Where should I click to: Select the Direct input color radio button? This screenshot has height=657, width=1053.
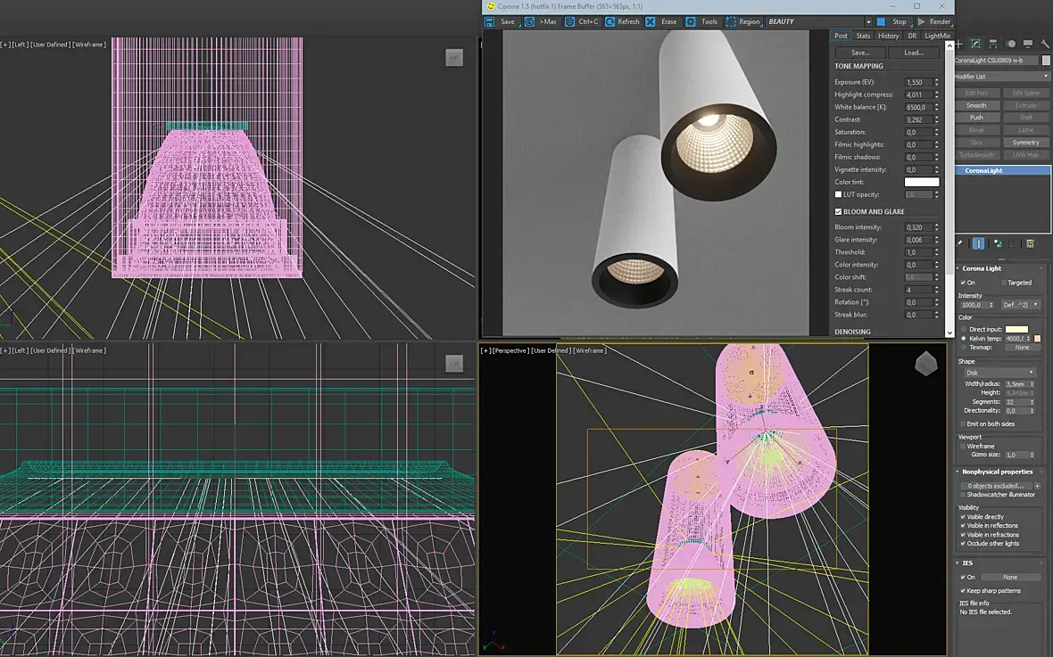(963, 330)
